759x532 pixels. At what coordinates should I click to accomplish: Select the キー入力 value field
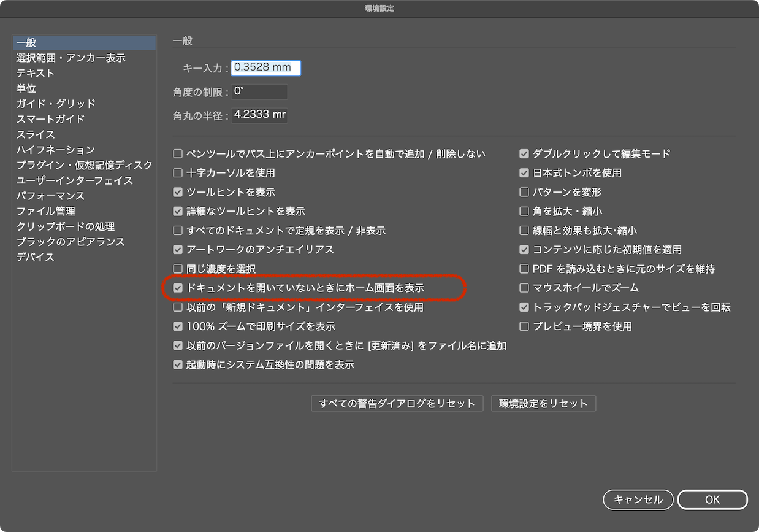(265, 68)
